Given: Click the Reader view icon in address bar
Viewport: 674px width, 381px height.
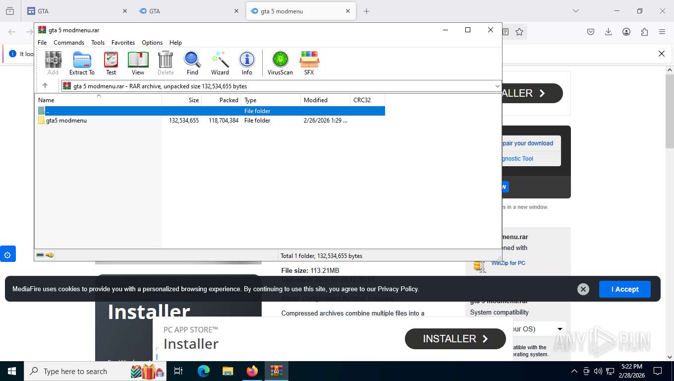Looking at the screenshot, I should (505, 32).
